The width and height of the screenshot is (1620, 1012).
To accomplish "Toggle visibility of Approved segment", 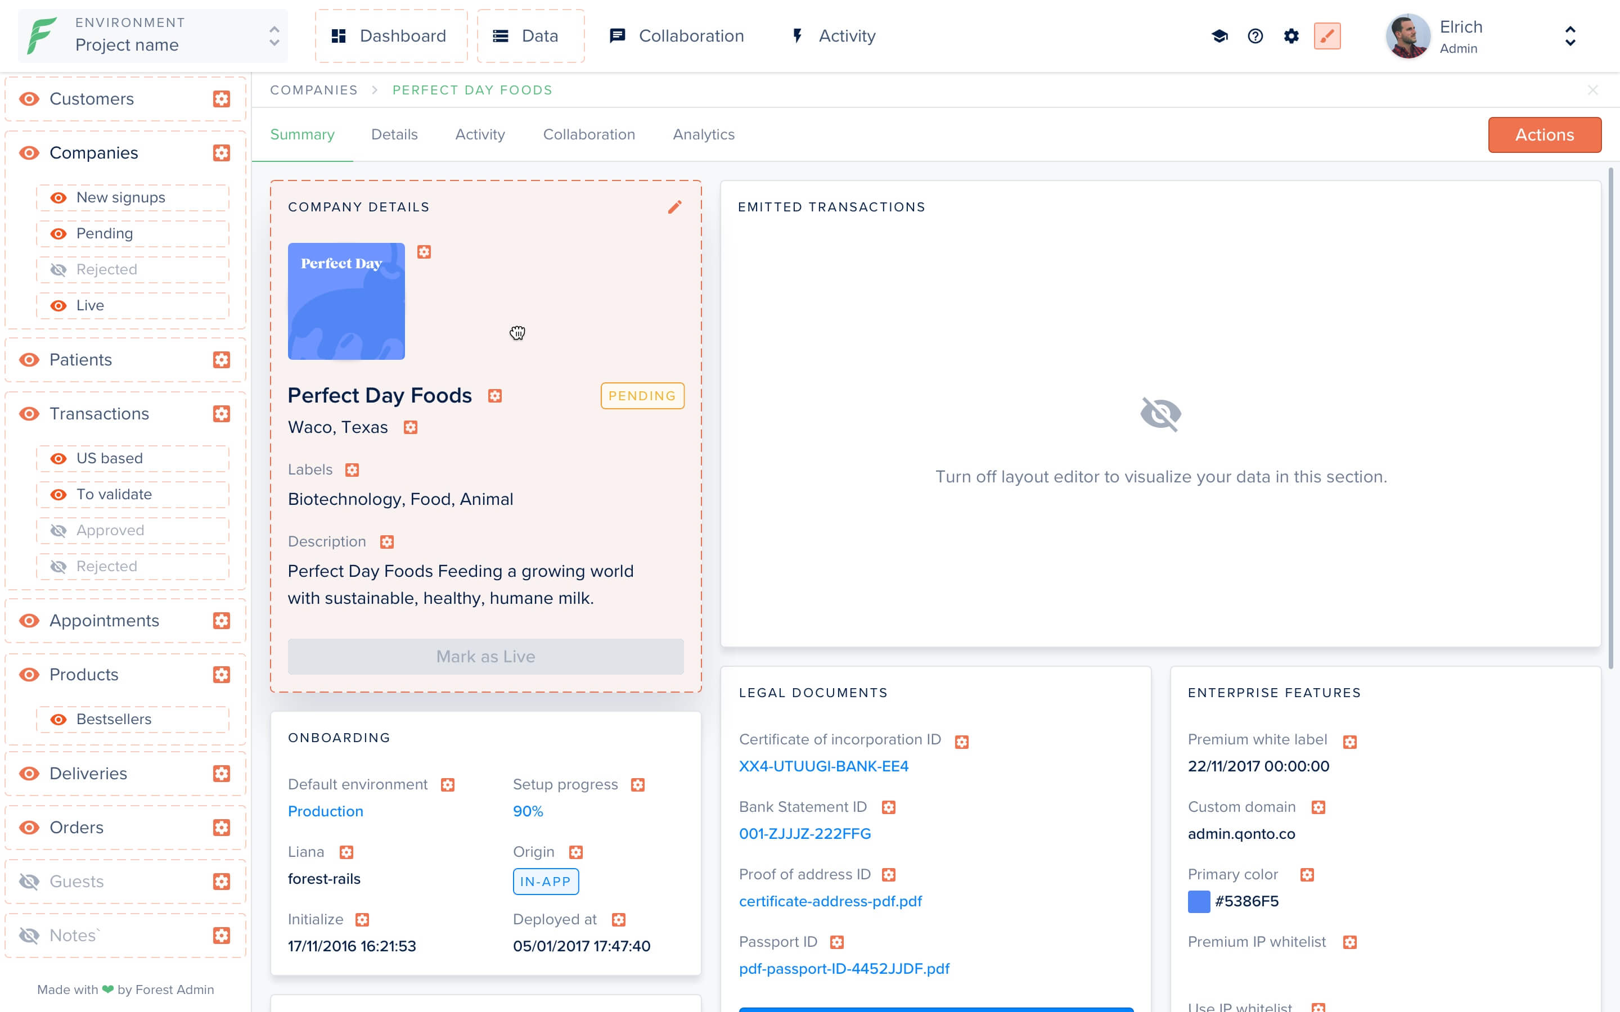I will click(59, 531).
